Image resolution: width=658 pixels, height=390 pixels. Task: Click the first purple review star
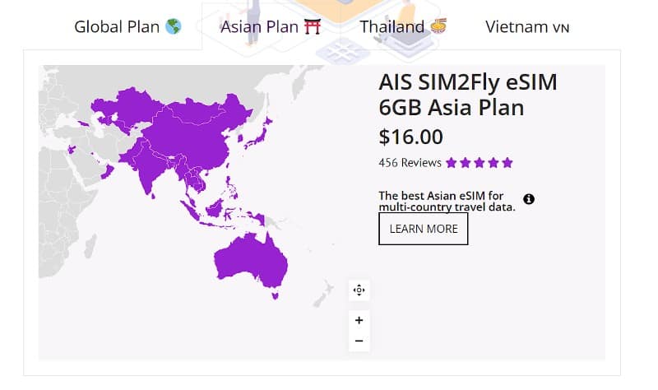(x=452, y=163)
